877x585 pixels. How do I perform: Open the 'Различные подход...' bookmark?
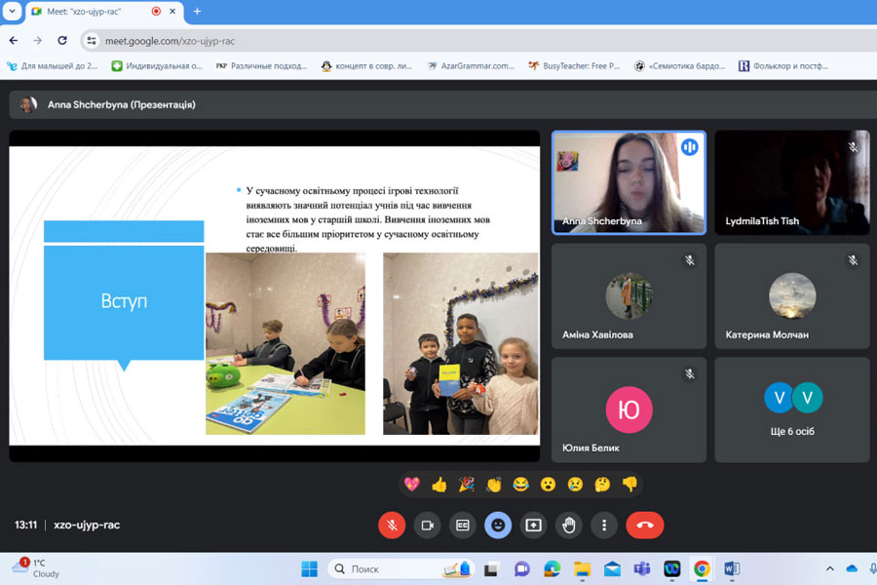tap(262, 66)
